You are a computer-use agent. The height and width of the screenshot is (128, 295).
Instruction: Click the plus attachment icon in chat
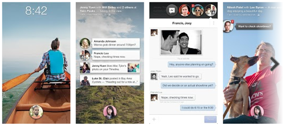coord(154,119)
